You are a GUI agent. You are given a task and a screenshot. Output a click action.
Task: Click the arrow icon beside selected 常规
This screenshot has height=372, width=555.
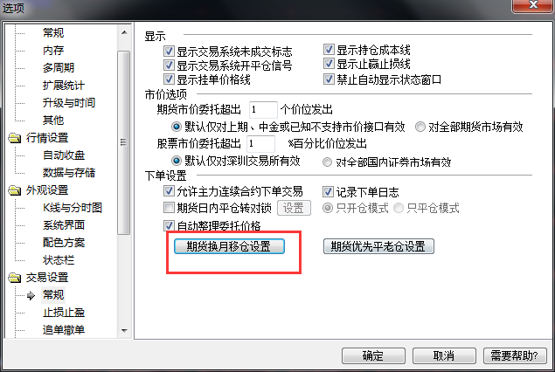31,295
